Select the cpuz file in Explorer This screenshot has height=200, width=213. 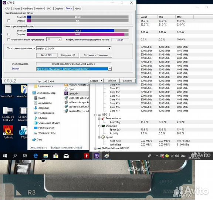pos(69,89)
